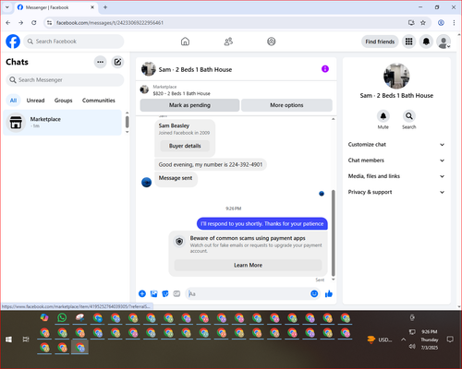This screenshot has width=462, height=369.
Task: Click the Mark as pending button
Action: (x=189, y=105)
